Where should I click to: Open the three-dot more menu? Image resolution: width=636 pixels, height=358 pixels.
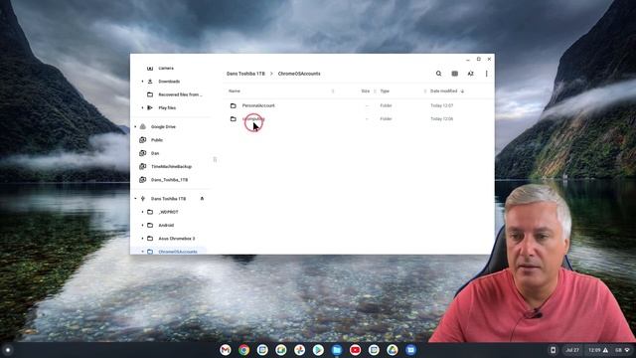(x=486, y=74)
